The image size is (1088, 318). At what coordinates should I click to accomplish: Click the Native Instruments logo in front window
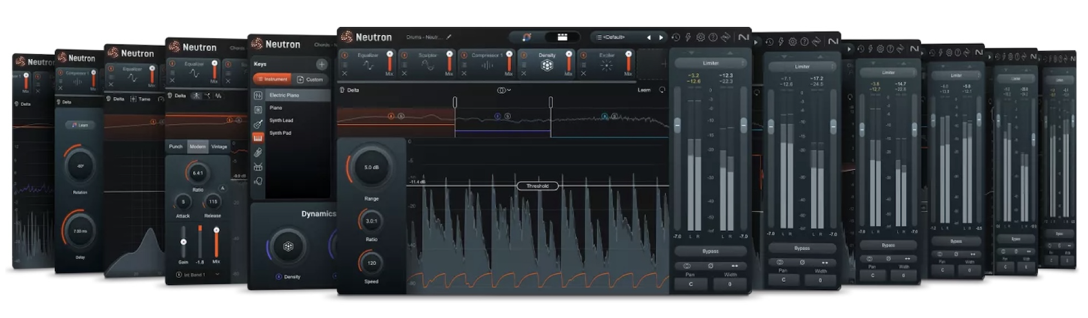click(x=744, y=37)
